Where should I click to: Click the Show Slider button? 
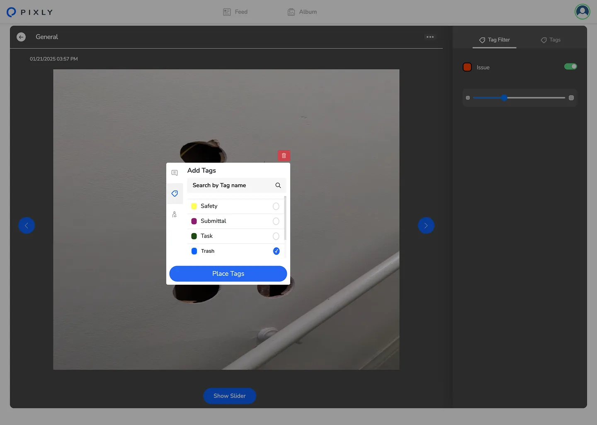point(230,396)
